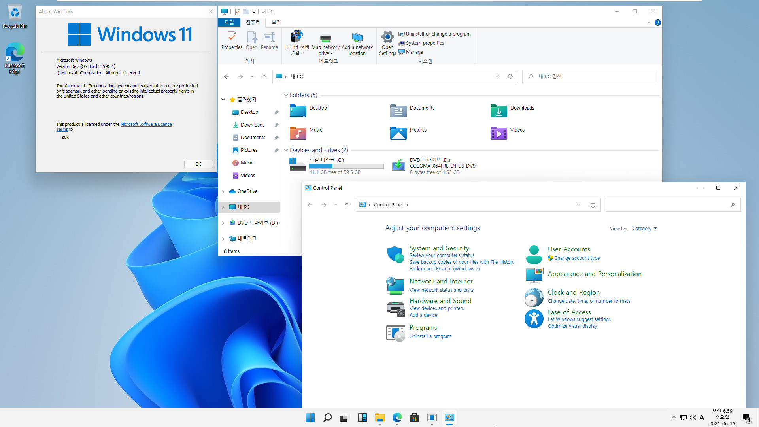Viewport: 759px width, 427px height.
Task: Open taskbar Search magnifier
Action: 327,418
